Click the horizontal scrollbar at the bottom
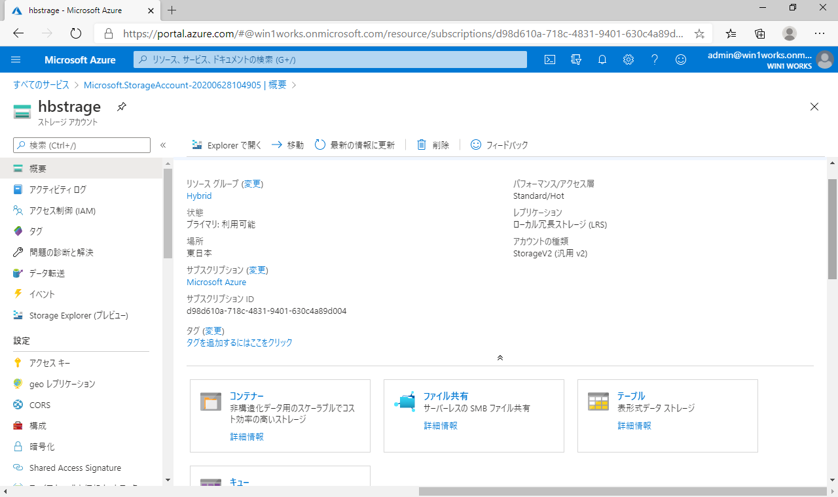Viewport: 838px width, 497px height. 623,491
